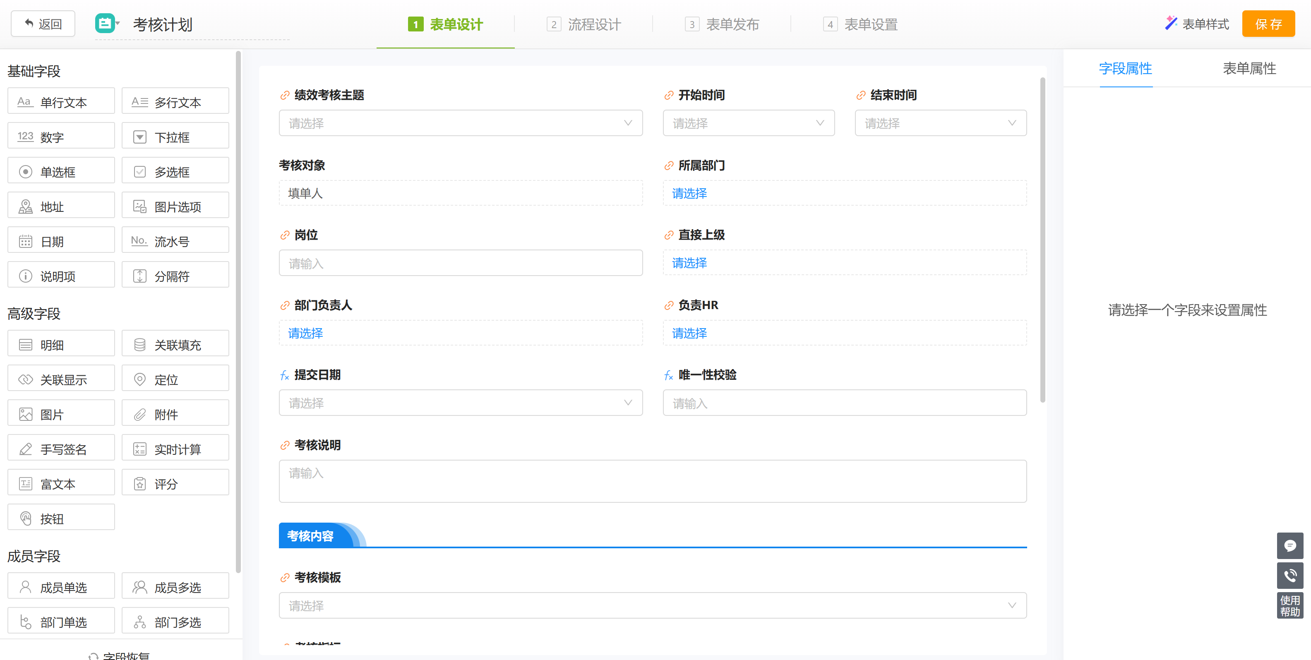
Task: Select the 定位 location field widget
Action: point(175,379)
